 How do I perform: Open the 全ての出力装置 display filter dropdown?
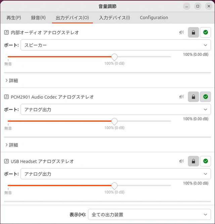pyautogui.click(x=149, y=215)
